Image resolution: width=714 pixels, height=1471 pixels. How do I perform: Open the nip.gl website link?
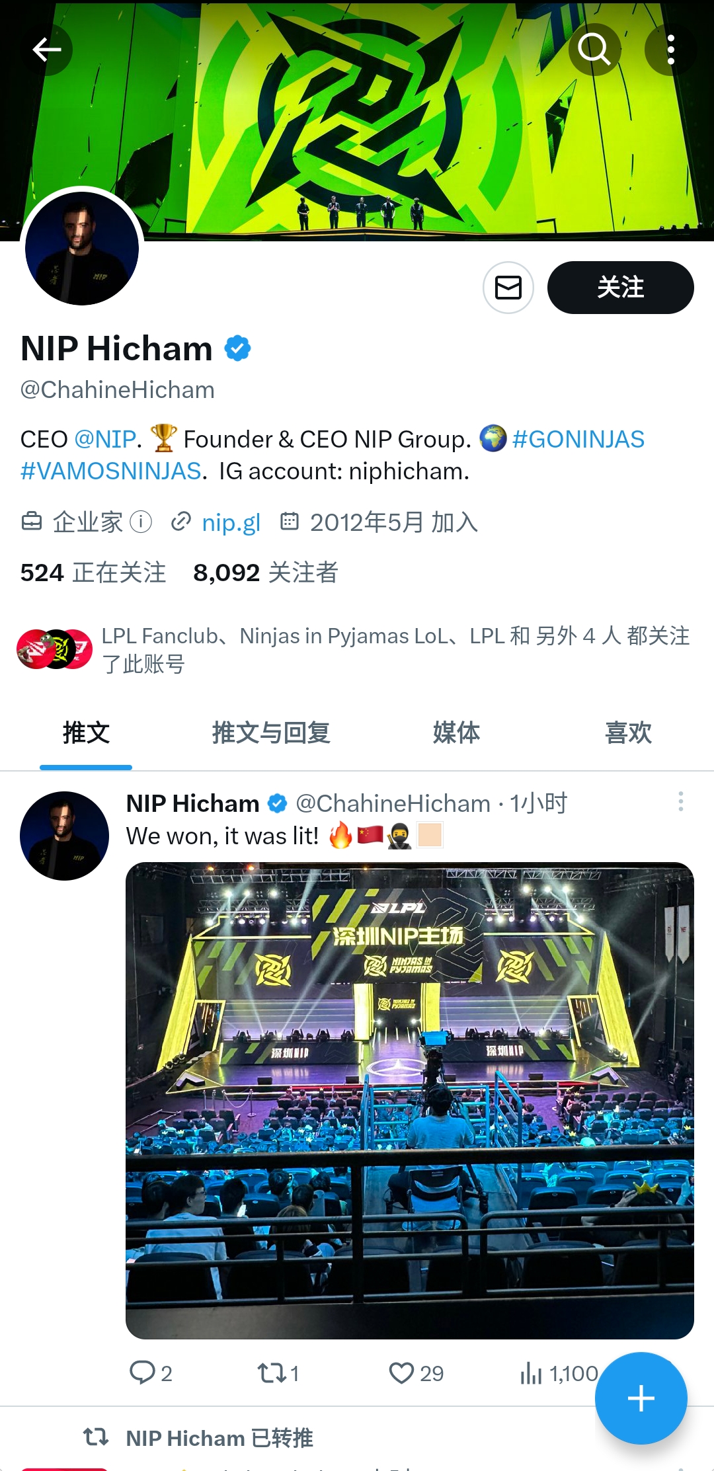(231, 522)
